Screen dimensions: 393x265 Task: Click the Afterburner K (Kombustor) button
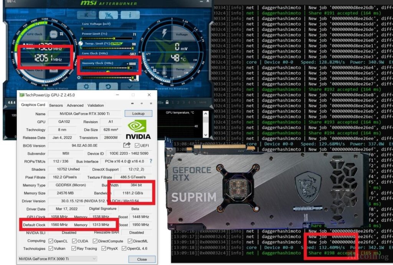[x=86, y=15]
